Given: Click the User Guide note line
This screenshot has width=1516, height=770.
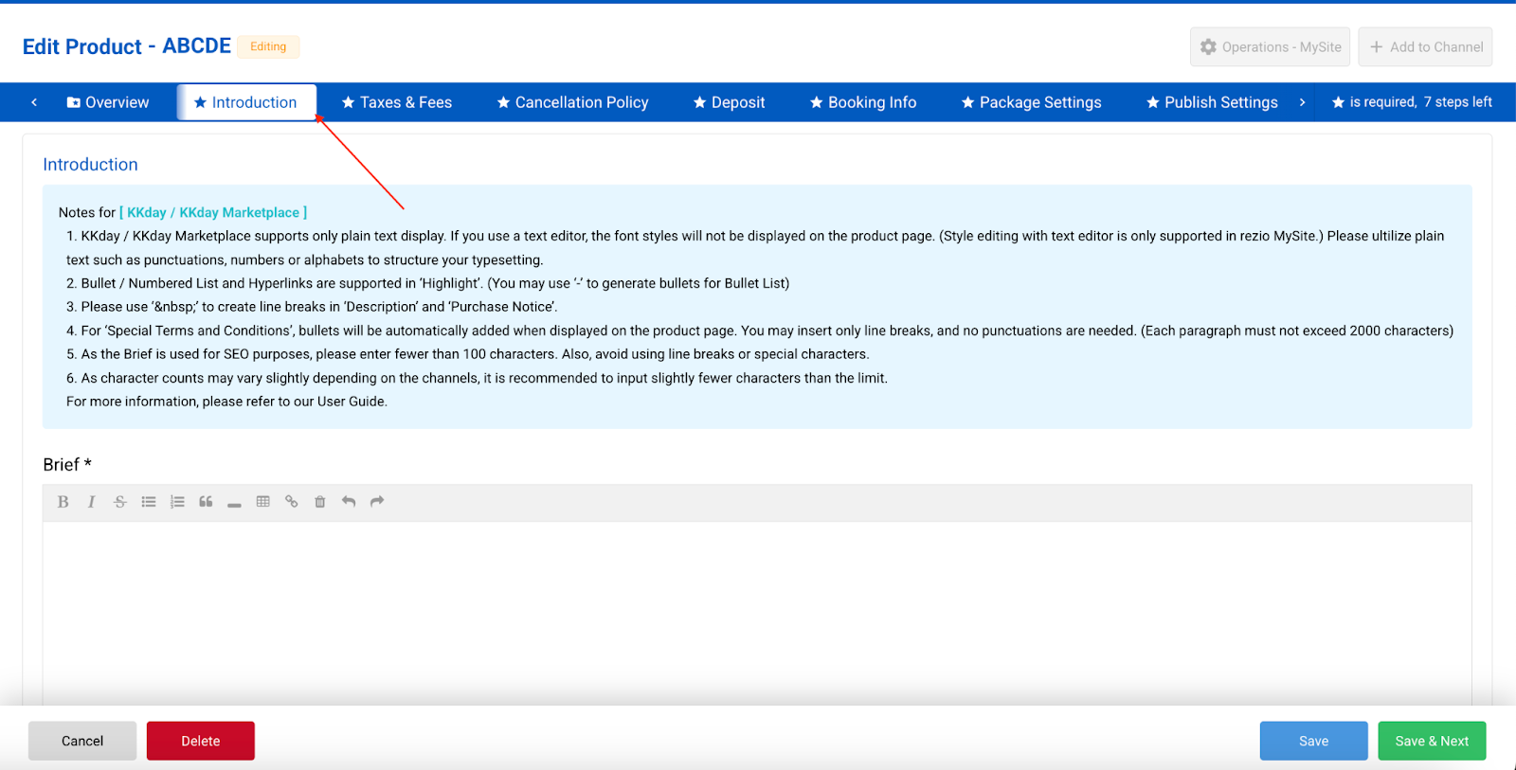Looking at the screenshot, I should pos(226,402).
